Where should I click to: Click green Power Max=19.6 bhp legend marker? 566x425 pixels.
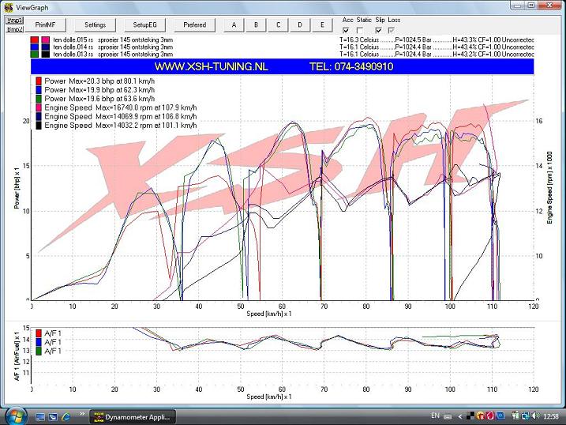coord(39,99)
